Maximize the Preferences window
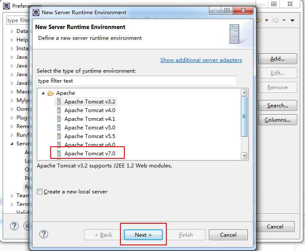305x251 pixels. click(x=274, y=4)
